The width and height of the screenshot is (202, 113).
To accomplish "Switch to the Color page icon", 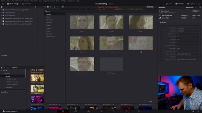I will pos(114,111).
